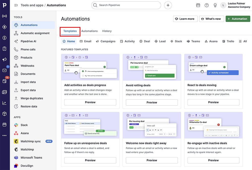Viewport: 252px width, 170px height.
Task: Click the quick add plus button
Action: (x=168, y=5)
